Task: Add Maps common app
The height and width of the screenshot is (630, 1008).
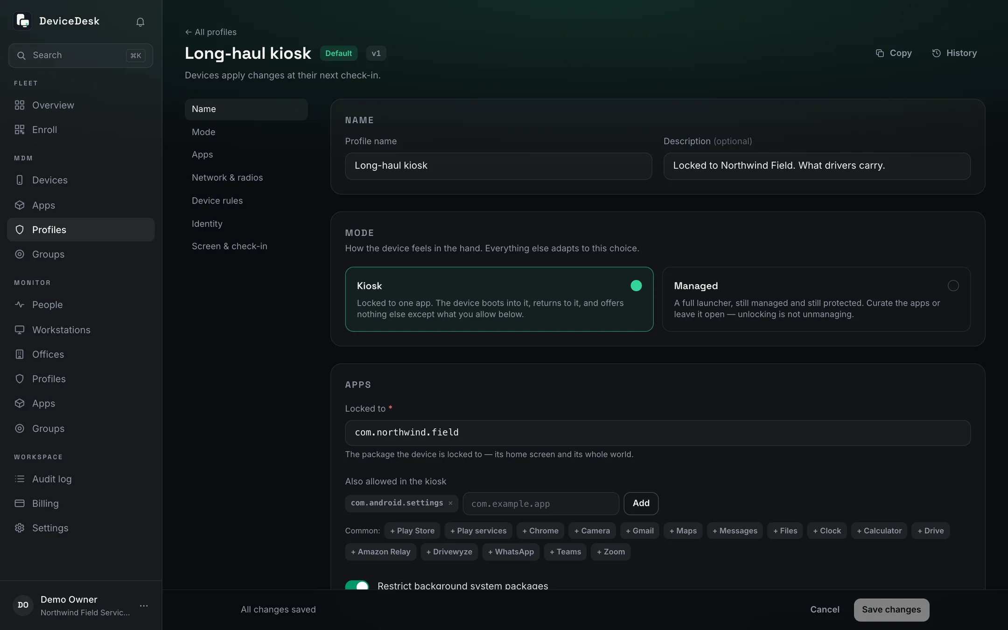Action: [x=683, y=531]
